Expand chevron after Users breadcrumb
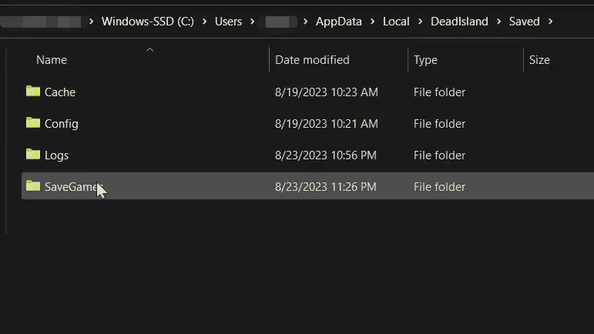The width and height of the screenshot is (594, 334). (x=252, y=22)
